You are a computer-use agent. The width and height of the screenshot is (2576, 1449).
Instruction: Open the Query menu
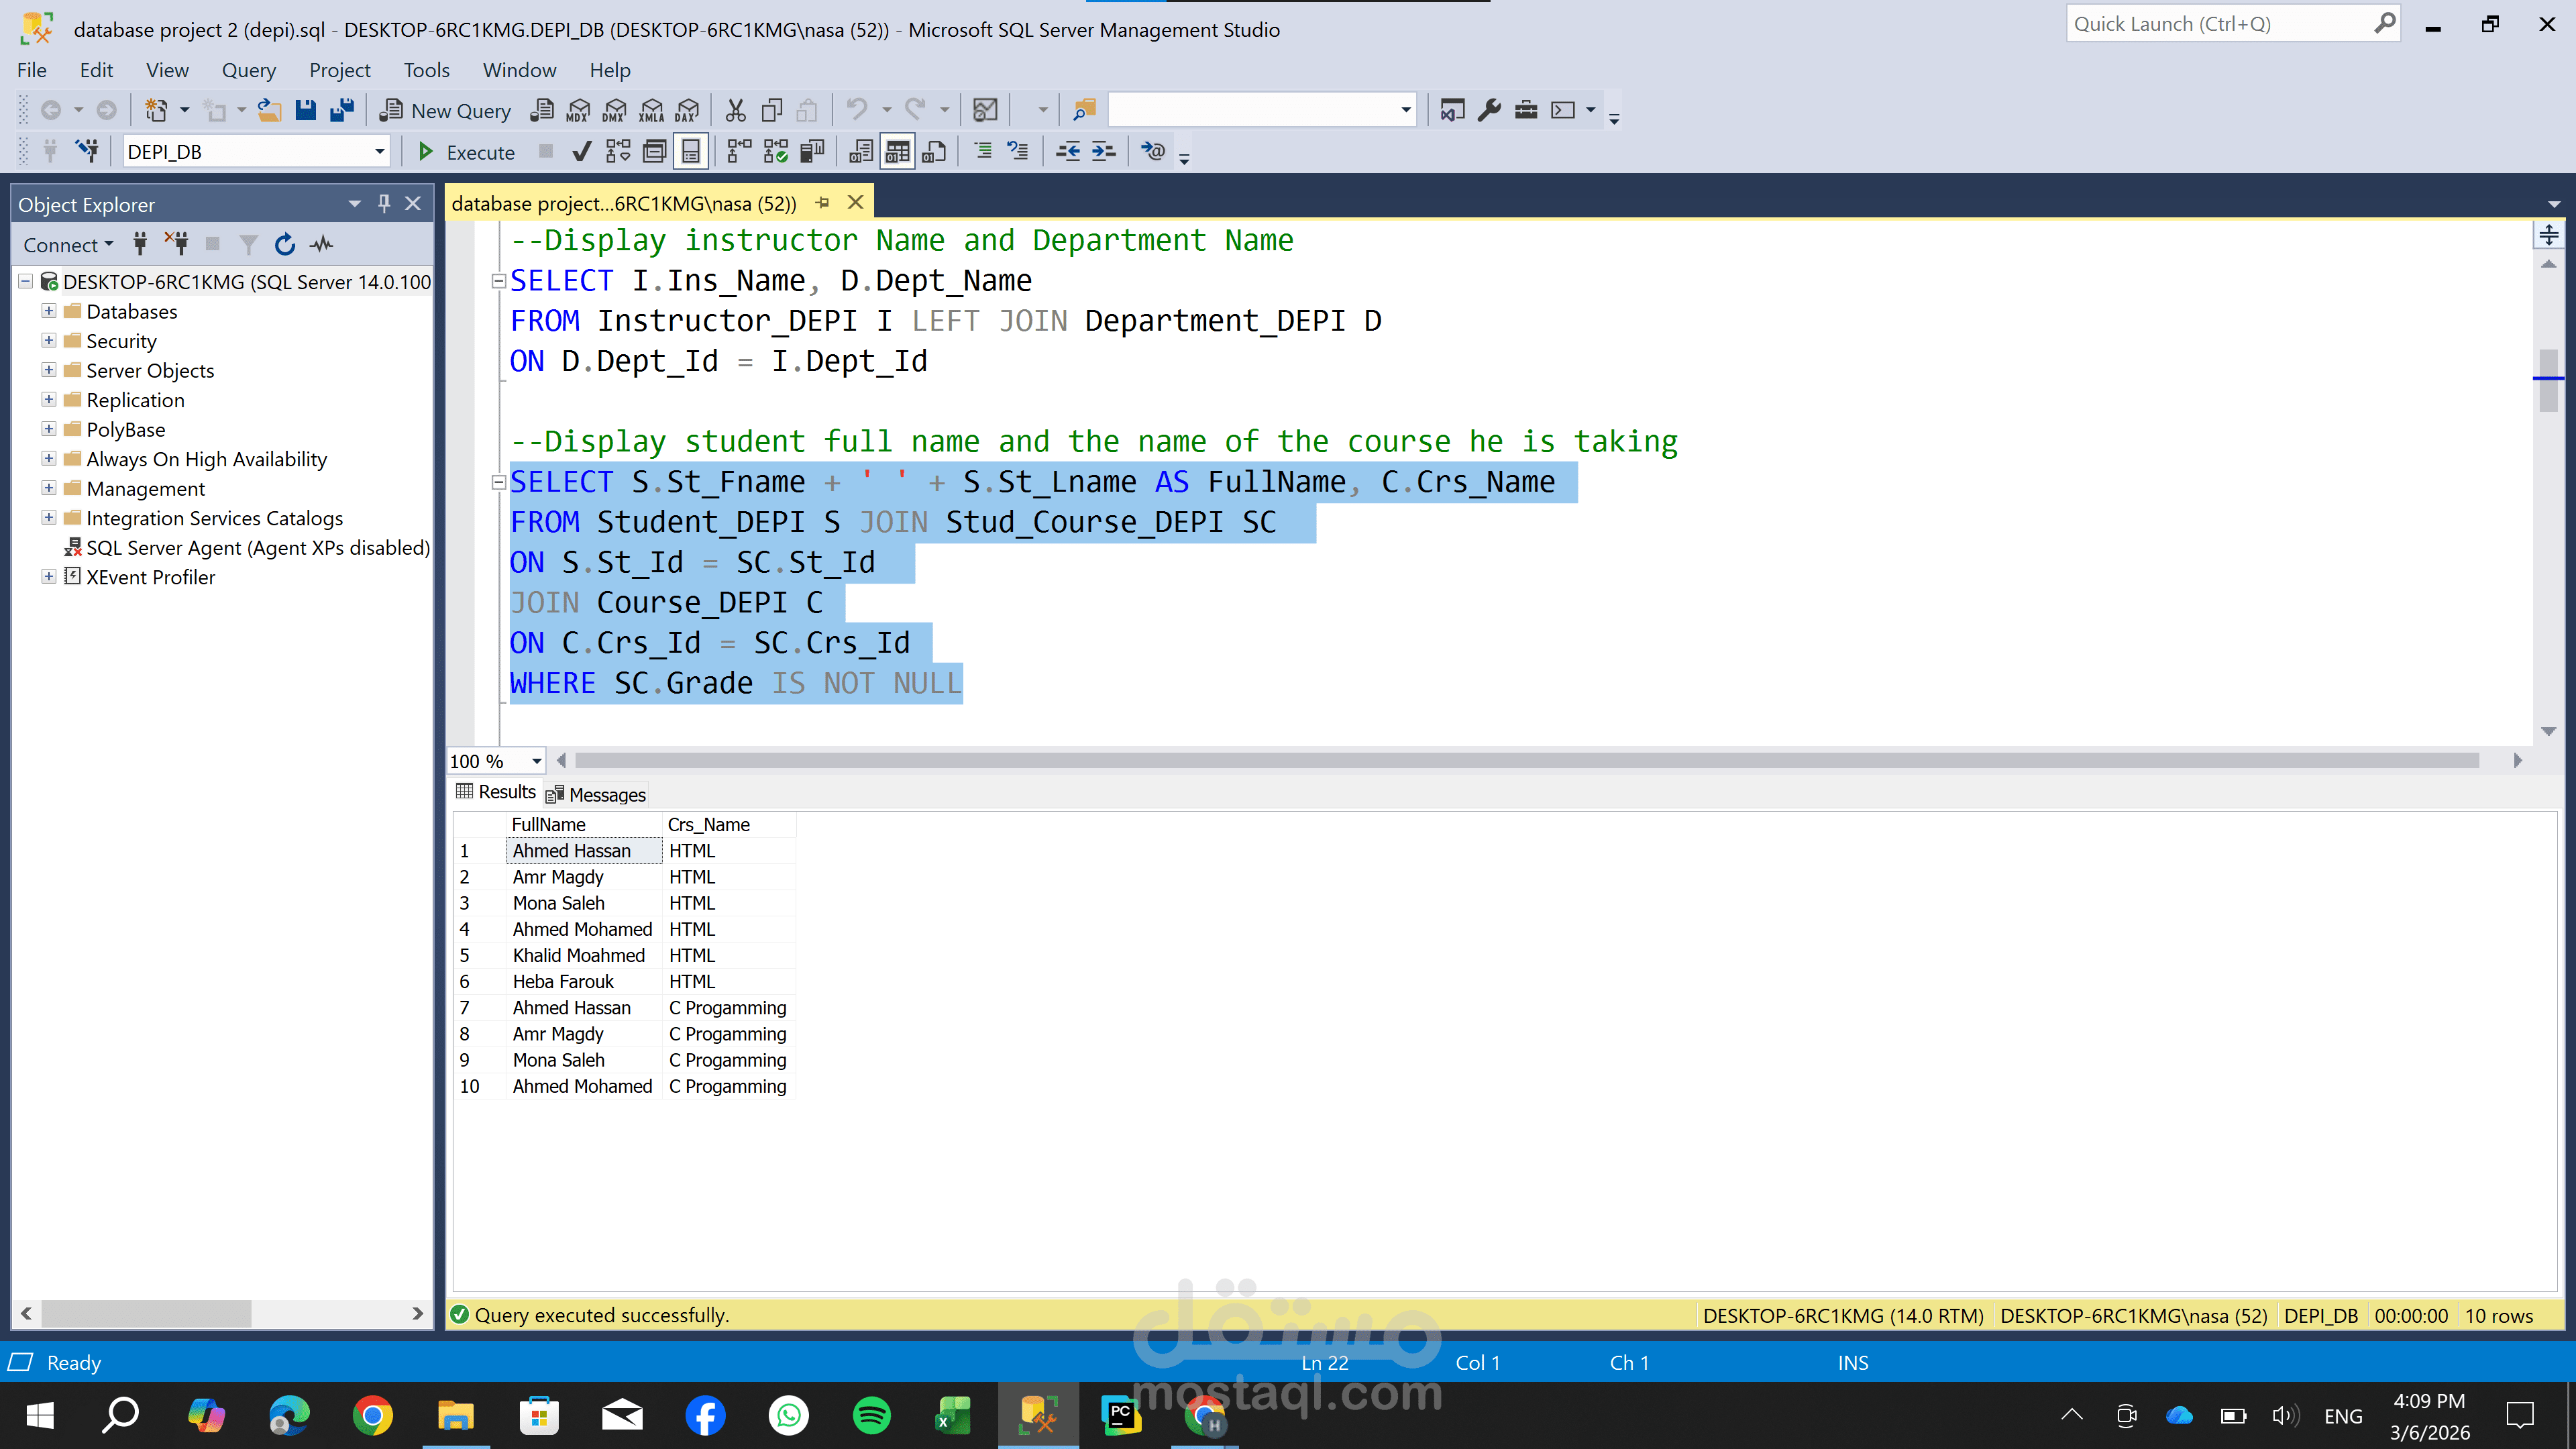(x=248, y=70)
